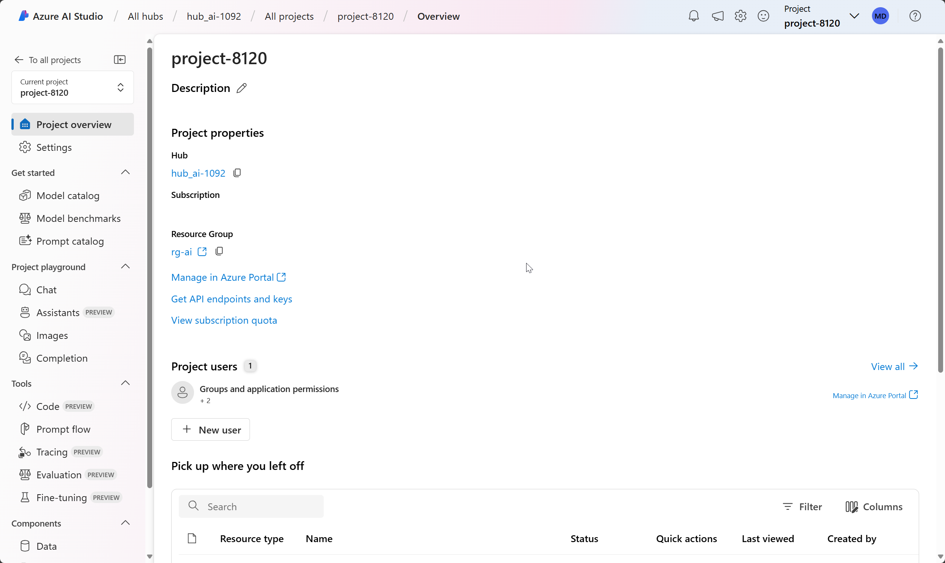Click All projects breadcrumb
945x563 pixels.
[x=289, y=16]
